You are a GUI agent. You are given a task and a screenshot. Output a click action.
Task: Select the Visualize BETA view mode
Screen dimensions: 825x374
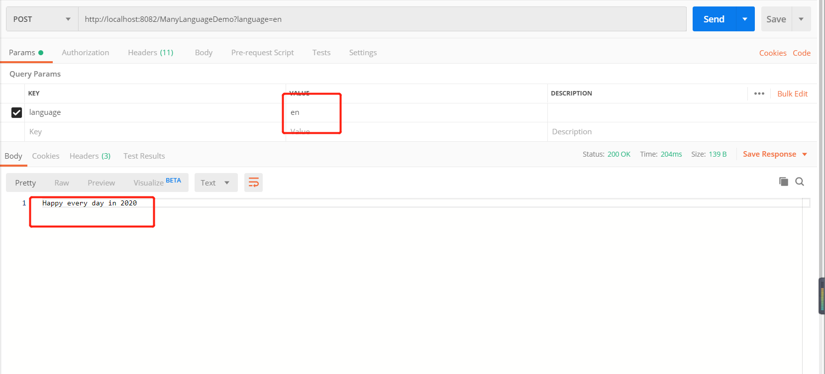click(x=157, y=183)
